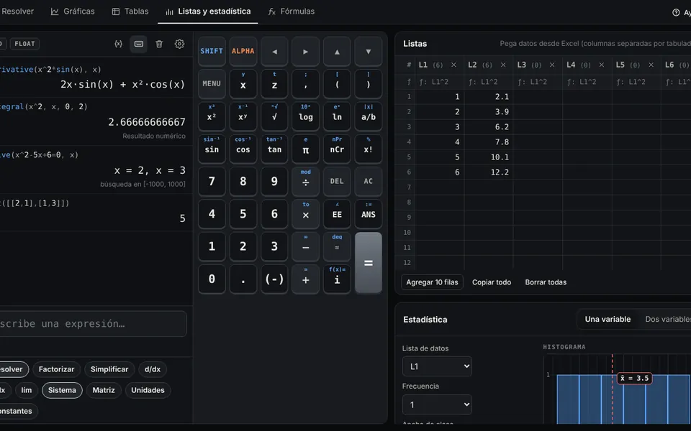
Task: Clear history with the trash icon
Action: 159,44
